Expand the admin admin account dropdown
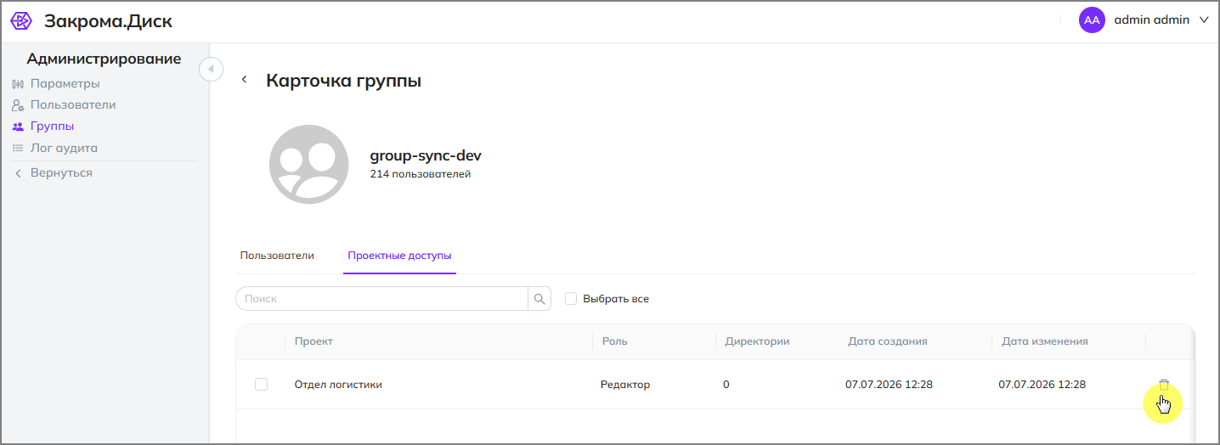This screenshot has width=1220, height=445. click(1203, 20)
